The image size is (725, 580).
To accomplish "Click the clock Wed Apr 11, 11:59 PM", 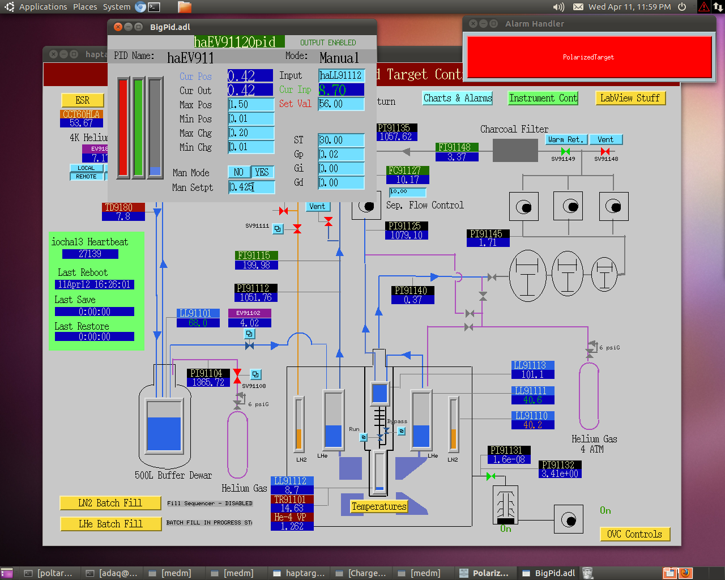I will [x=629, y=7].
